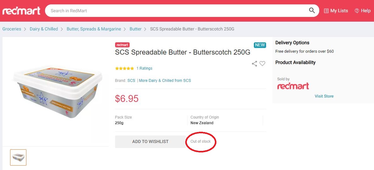Image resolution: width=374 pixels, height=170 pixels.
Task: Open the Help menu
Action: tap(363, 11)
